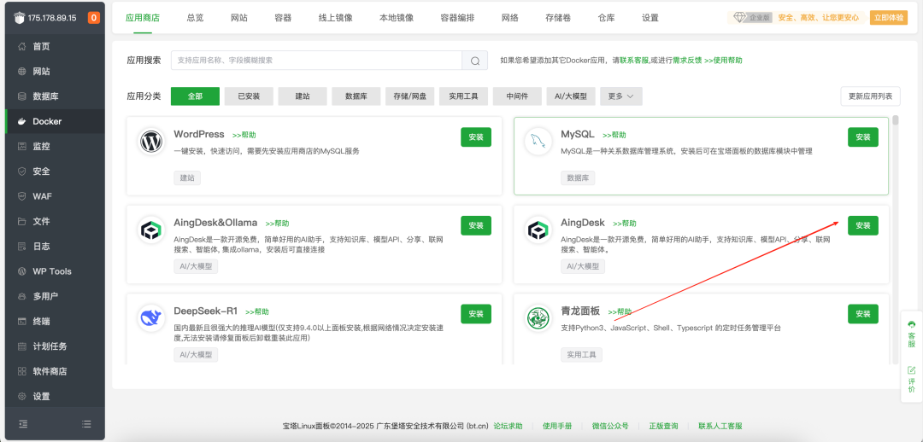923x442 pixels.
Task: Click the AingDesk app logo
Action: [x=538, y=230]
